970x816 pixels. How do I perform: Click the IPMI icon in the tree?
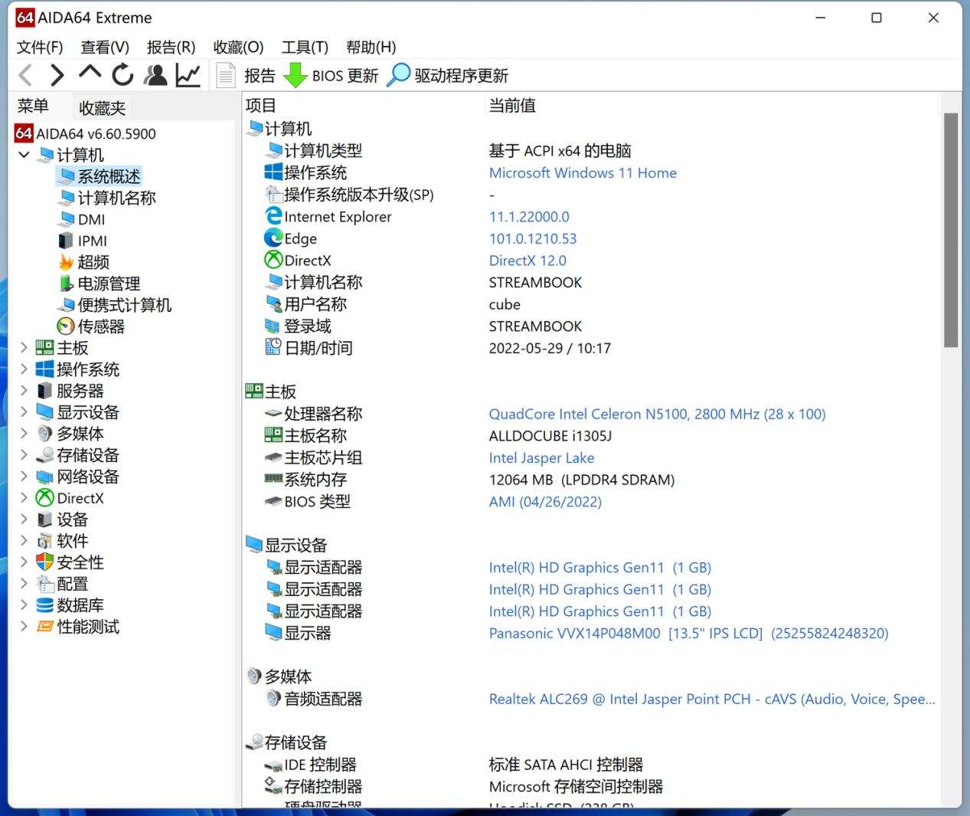67,241
